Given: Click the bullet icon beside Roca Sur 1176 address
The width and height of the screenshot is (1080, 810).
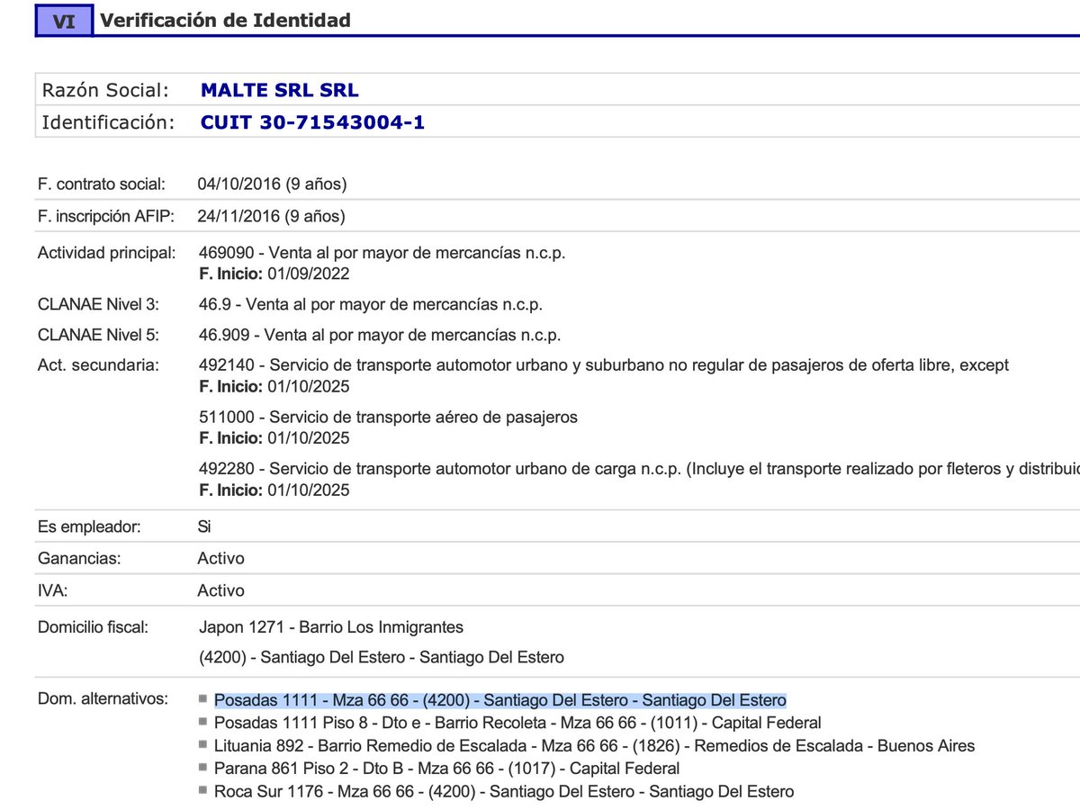Looking at the screenshot, I should pos(204,792).
